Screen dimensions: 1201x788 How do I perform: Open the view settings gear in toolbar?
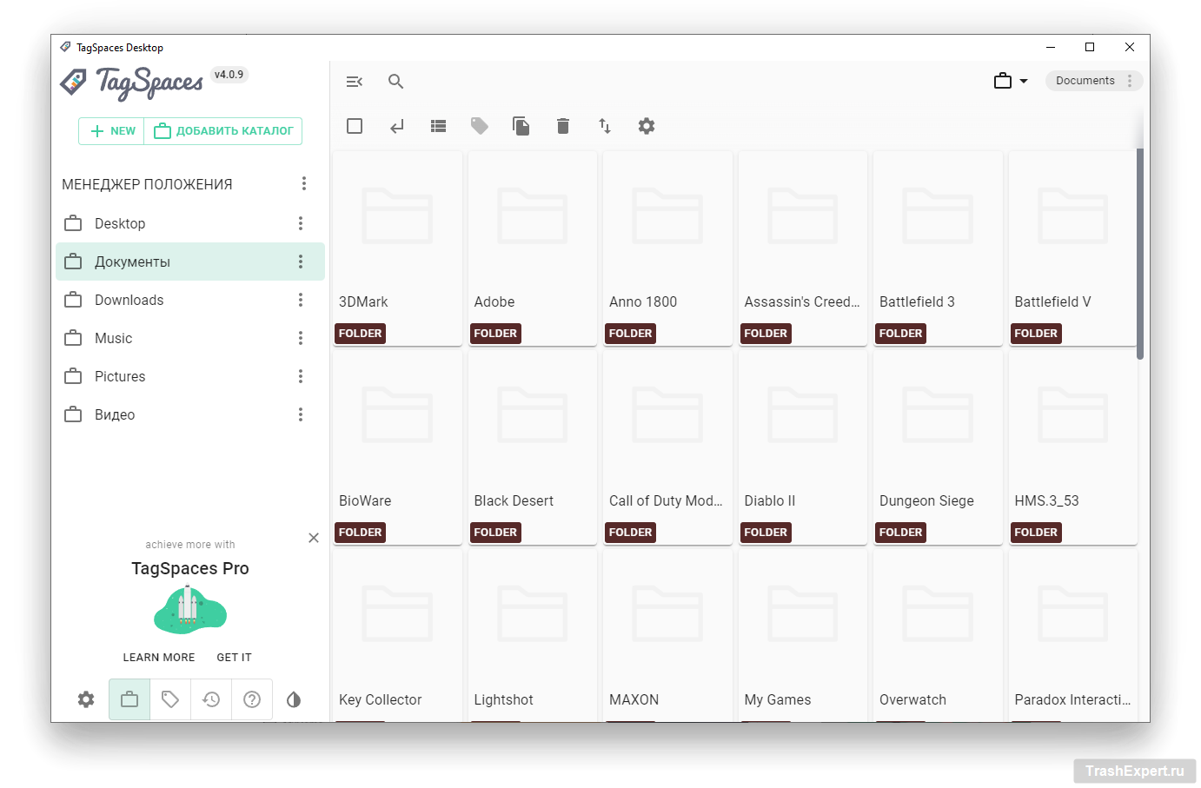646,126
